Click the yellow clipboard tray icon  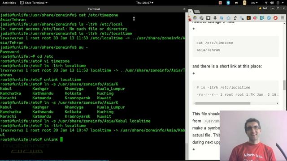pos(244,3)
